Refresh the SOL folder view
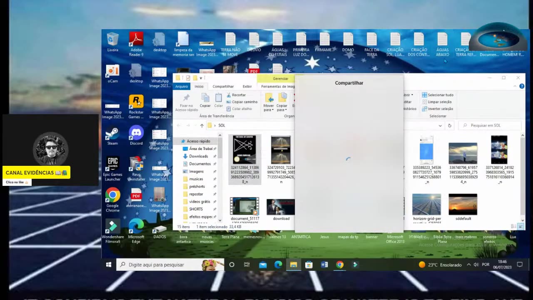Image resolution: width=533 pixels, height=300 pixels. (449, 125)
